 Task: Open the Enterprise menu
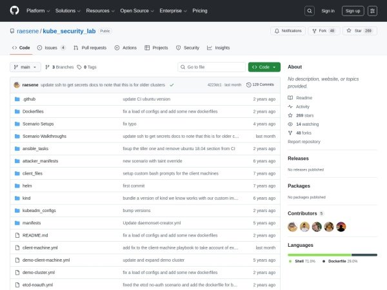point(173,11)
